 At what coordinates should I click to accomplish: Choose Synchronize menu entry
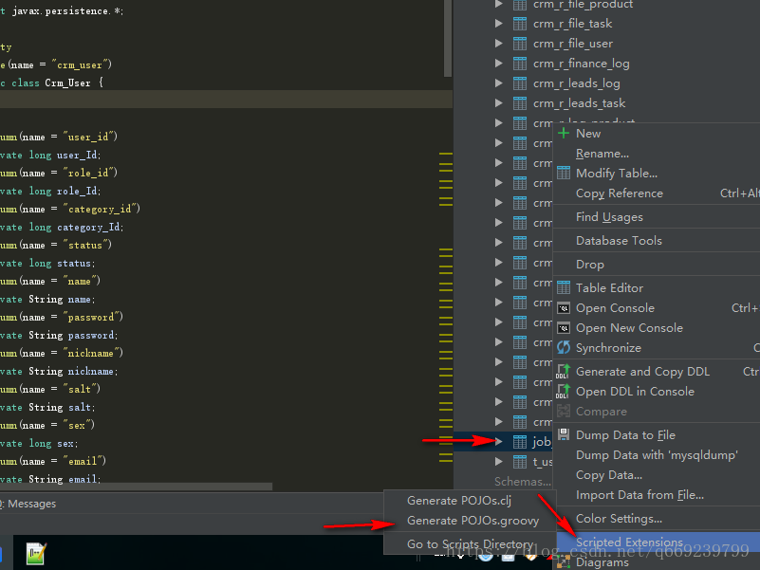[x=657, y=347]
